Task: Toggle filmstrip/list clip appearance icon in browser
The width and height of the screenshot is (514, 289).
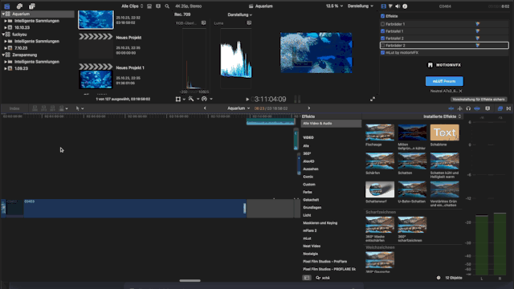Action: tap(149, 6)
